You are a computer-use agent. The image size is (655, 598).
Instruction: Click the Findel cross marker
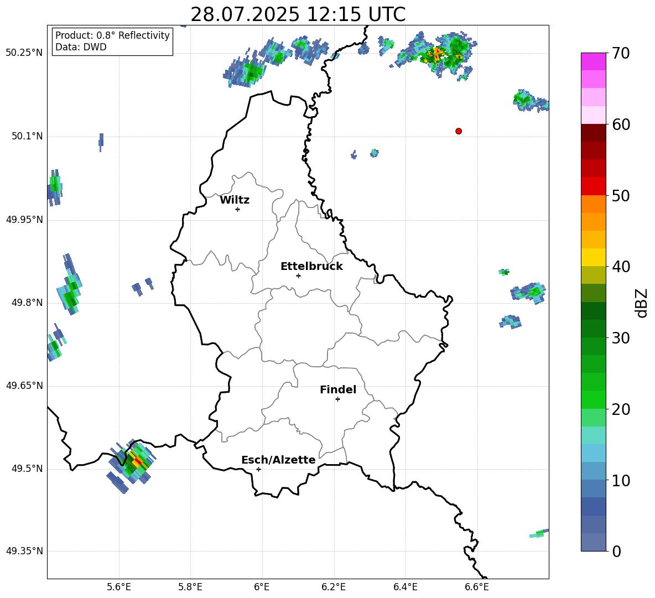point(337,399)
